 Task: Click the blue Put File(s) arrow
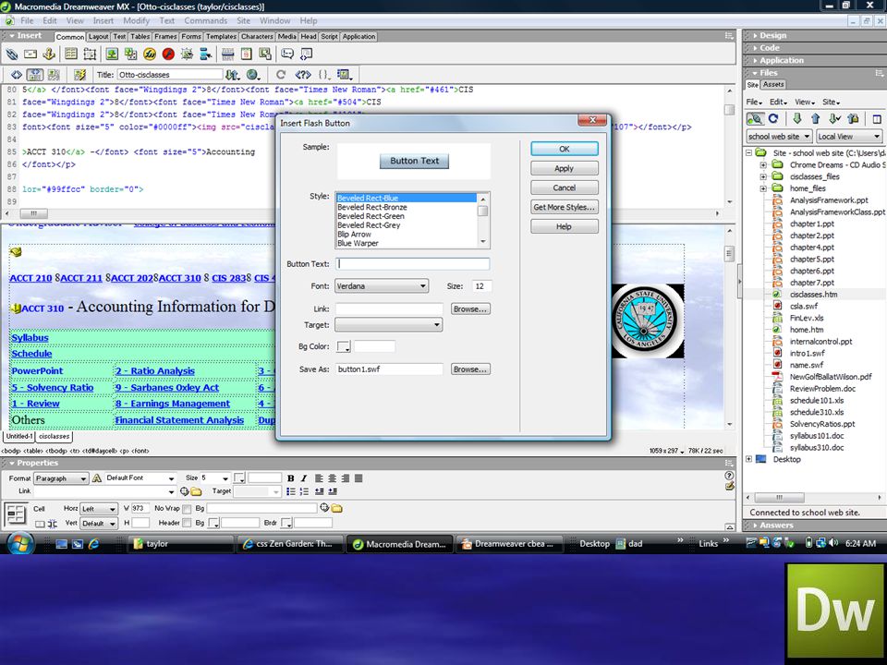pyautogui.click(x=815, y=119)
